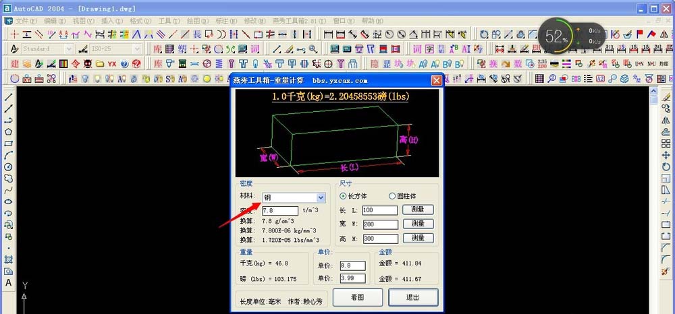Select the Revision cloud tool
The image size is (675, 314).
[8, 179]
